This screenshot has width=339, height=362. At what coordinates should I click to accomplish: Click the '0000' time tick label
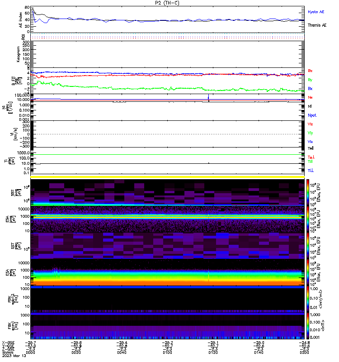coord(30,352)
